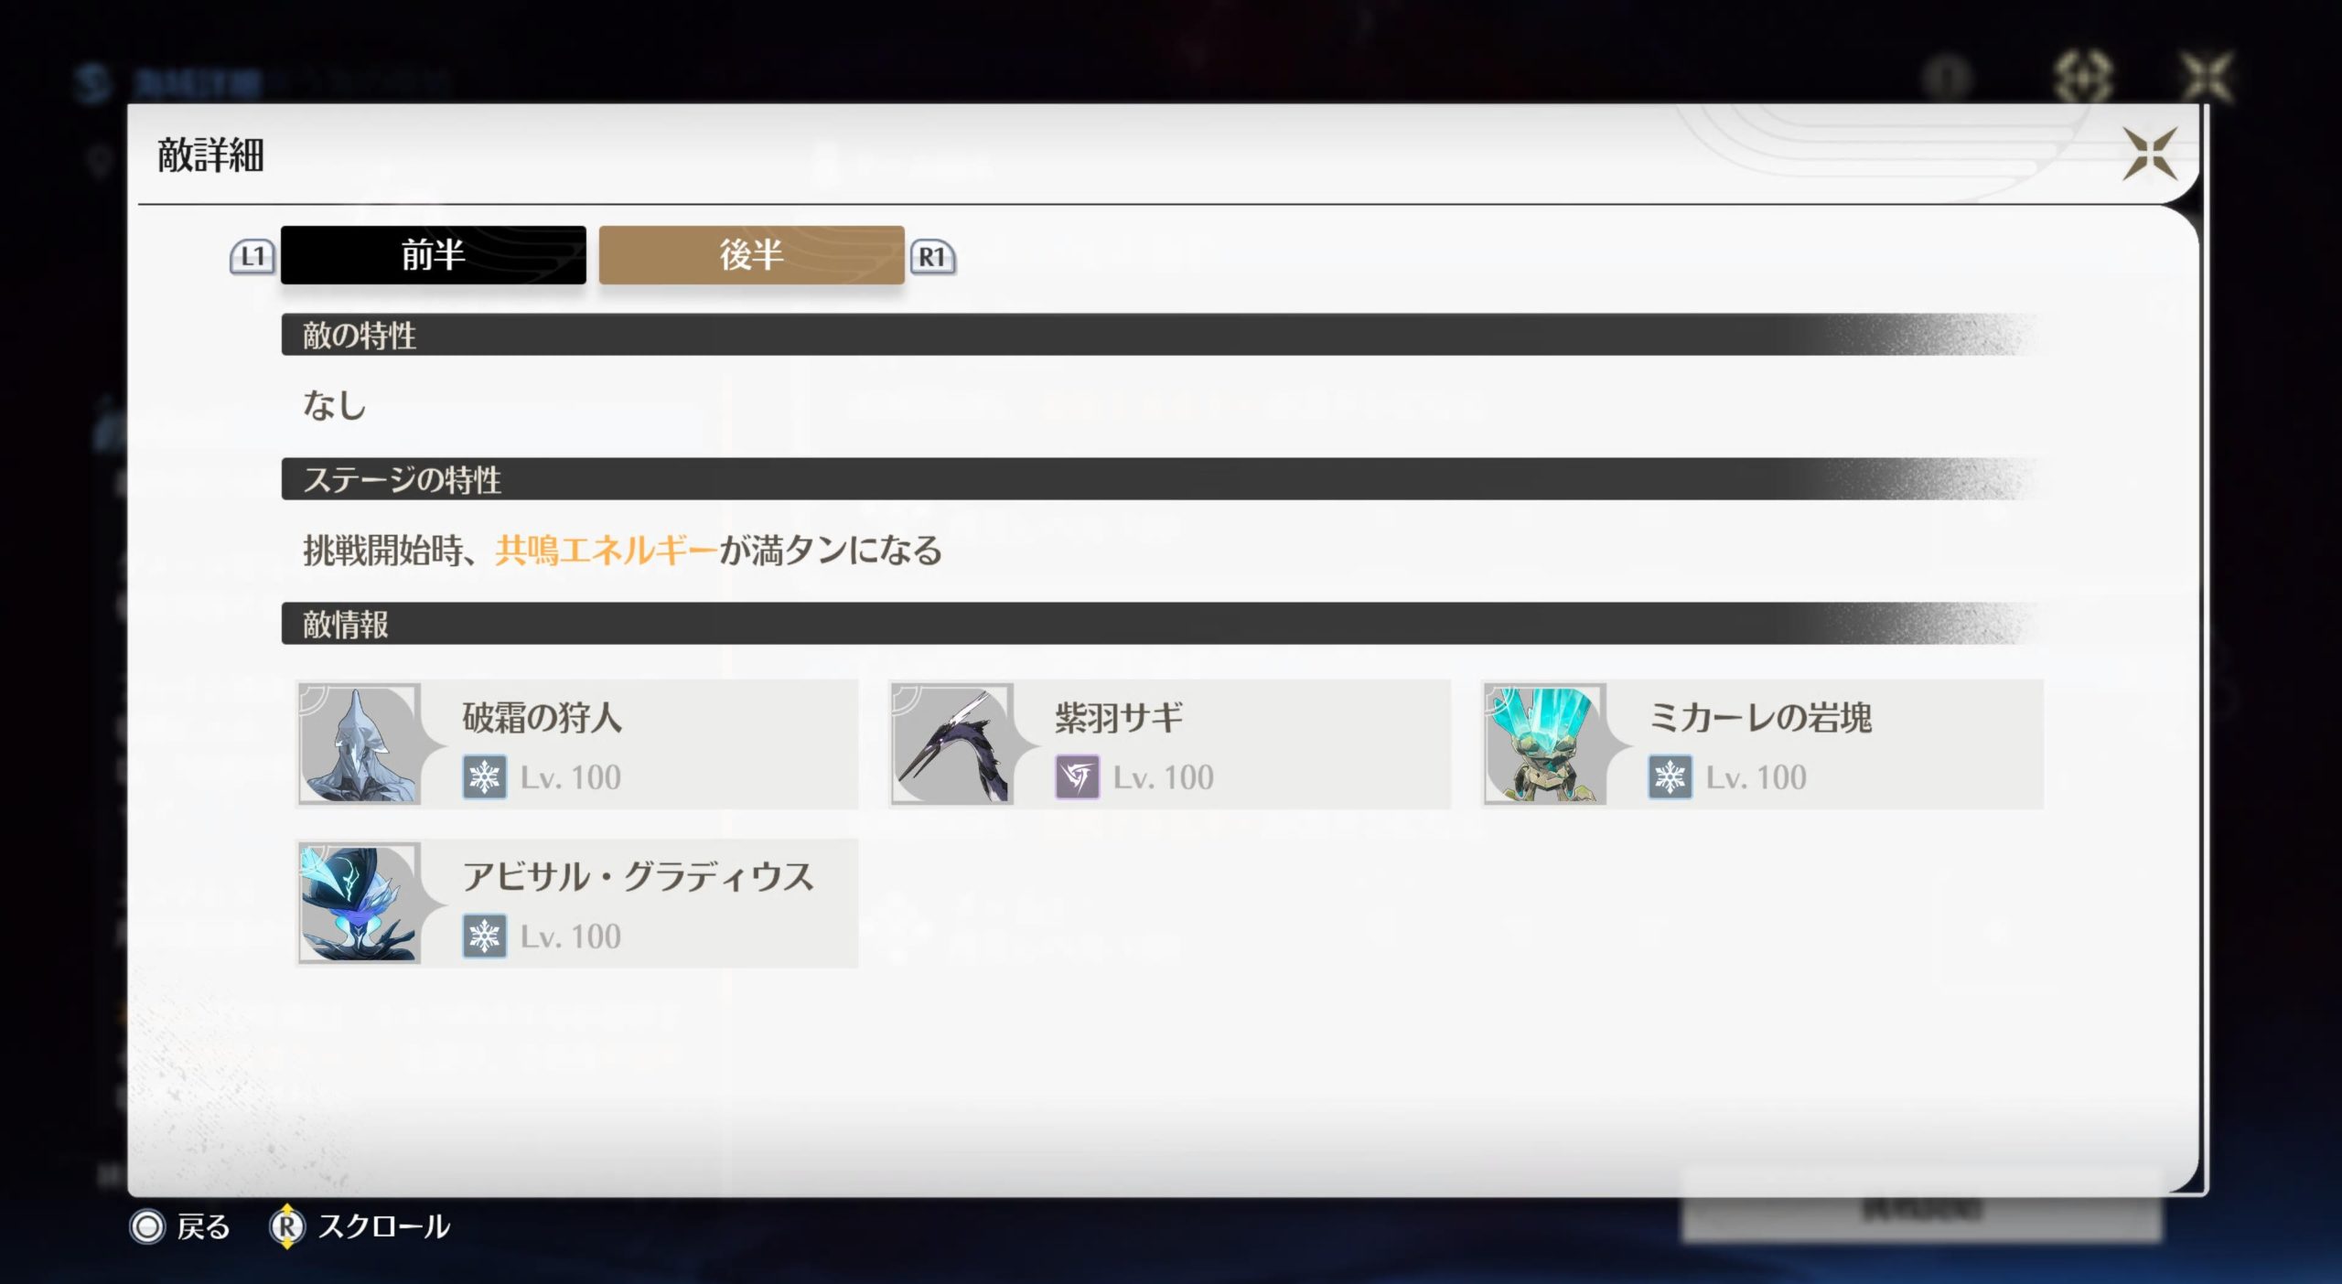The width and height of the screenshot is (2342, 1284).
Task: Select the アビサル・グラディウス enemy name
Action: (638, 877)
